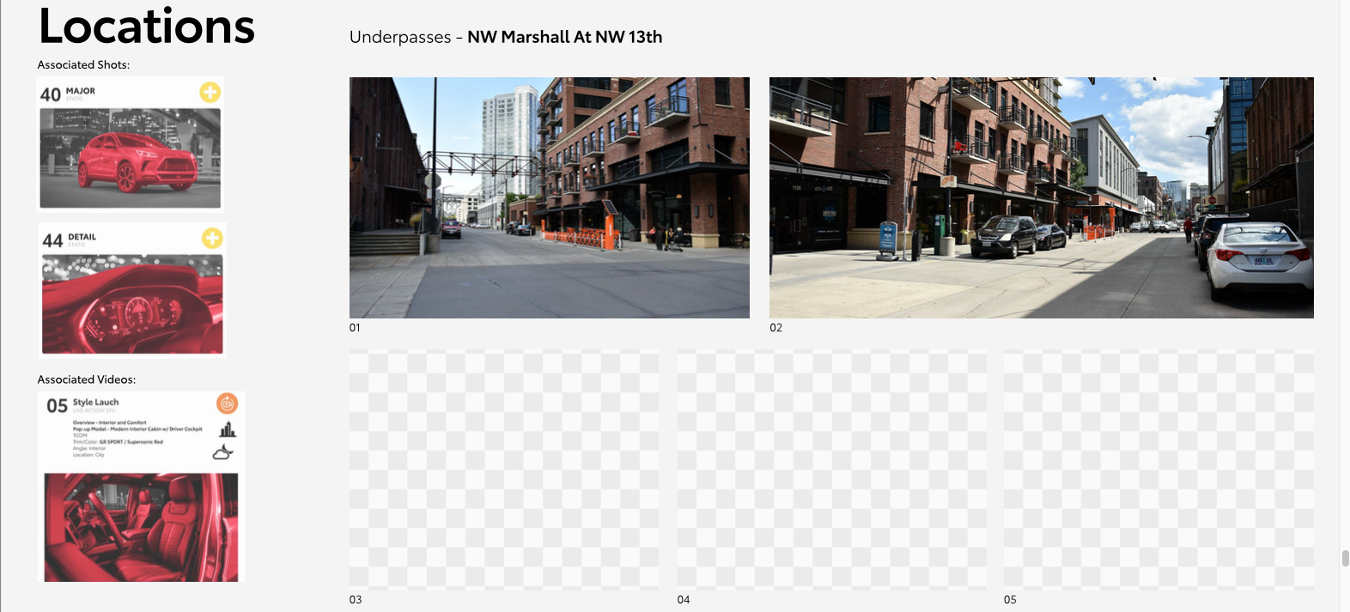
Task: Click the Locations page title
Action: point(147,26)
